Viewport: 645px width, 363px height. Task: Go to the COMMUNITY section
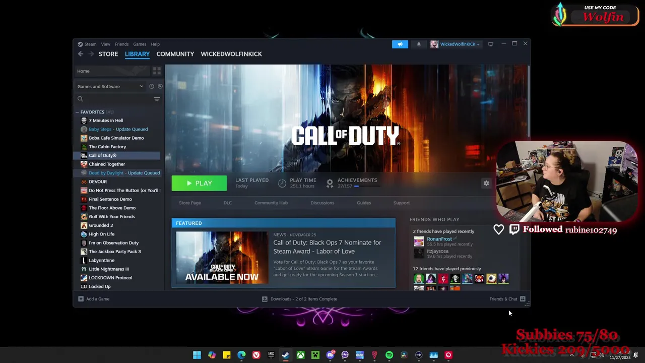(x=175, y=54)
